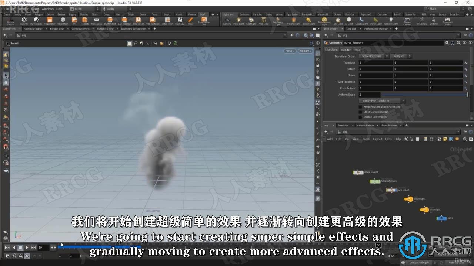Add a Volume Light from shelf
This screenshot has height=266, width=474.
[x=294, y=21]
